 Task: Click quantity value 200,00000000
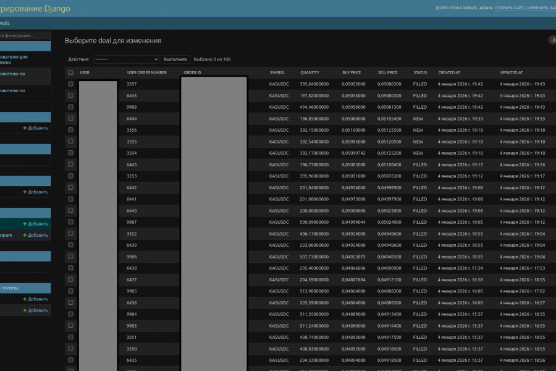coord(314,210)
